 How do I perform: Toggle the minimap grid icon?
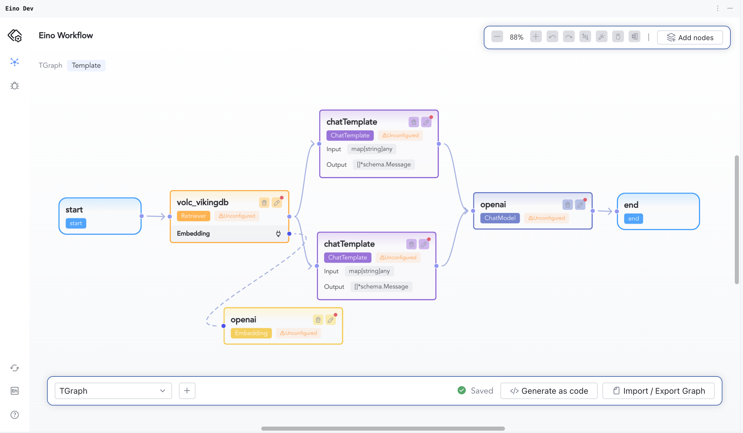coord(634,37)
